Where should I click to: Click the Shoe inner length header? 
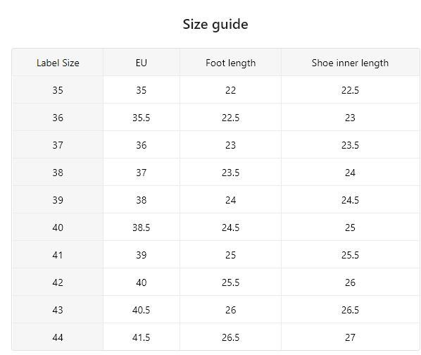350,63
